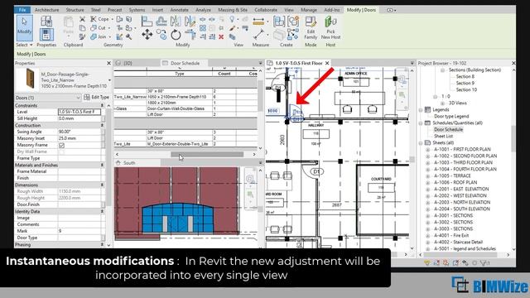Open the Type Properties ribbon icon

[46, 22]
